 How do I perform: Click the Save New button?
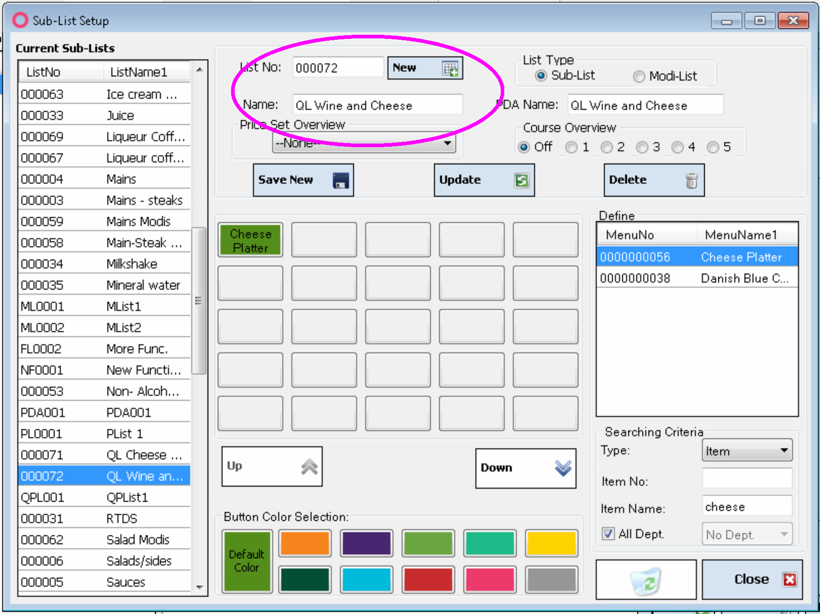coord(303,180)
